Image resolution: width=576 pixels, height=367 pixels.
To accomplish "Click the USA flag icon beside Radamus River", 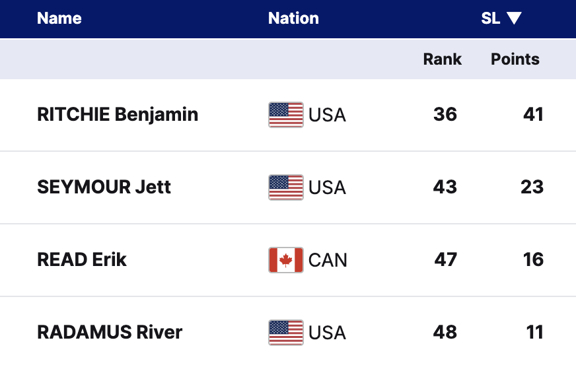I will 286,332.
